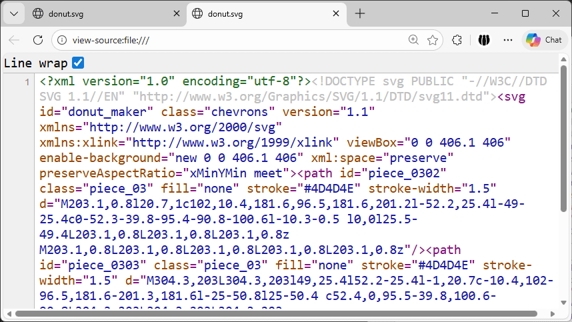Viewport: 572px width, 322px height.
Task: Close the first donut.svg tab
Action: pyautogui.click(x=177, y=14)
